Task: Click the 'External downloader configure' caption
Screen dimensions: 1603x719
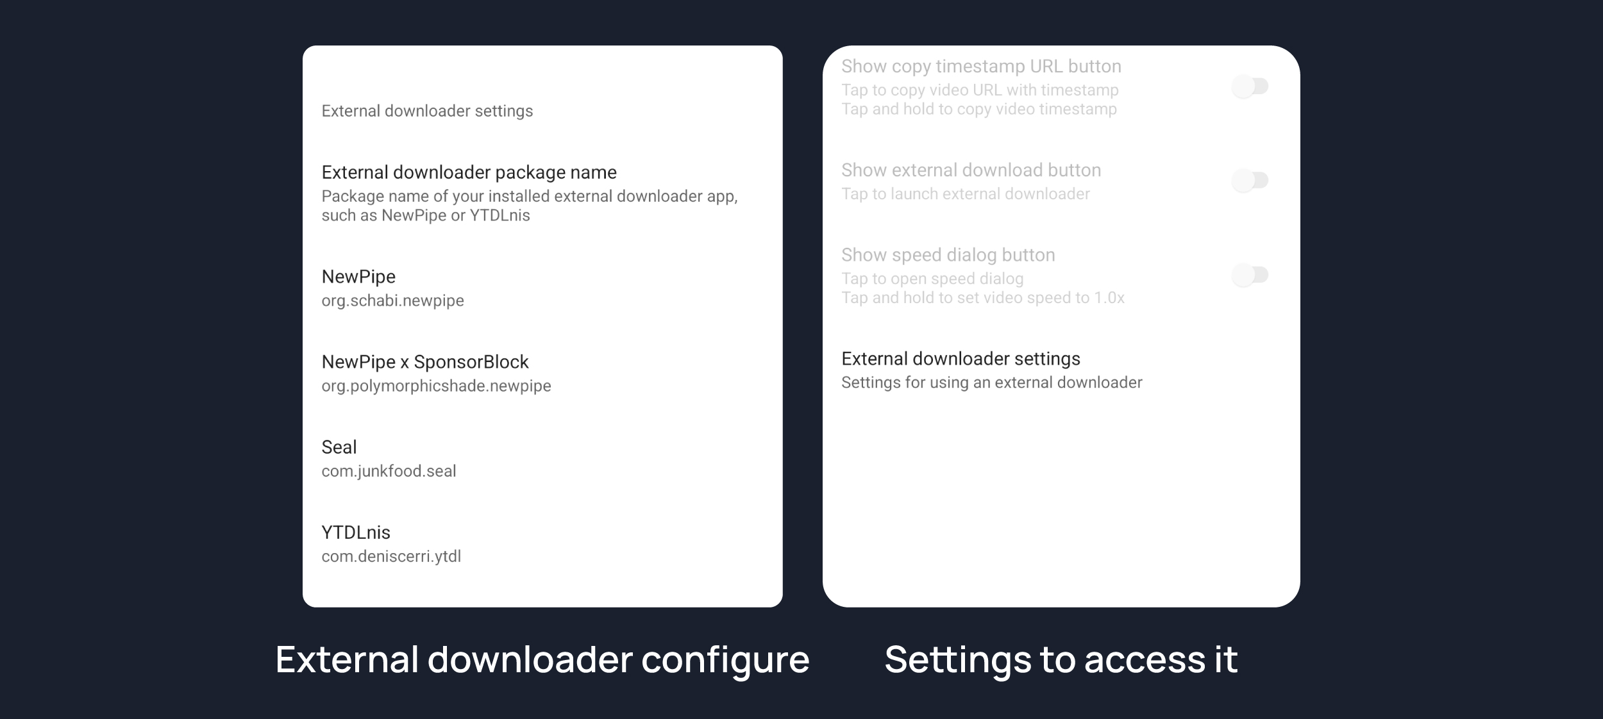Action: (x=542, y=659)
